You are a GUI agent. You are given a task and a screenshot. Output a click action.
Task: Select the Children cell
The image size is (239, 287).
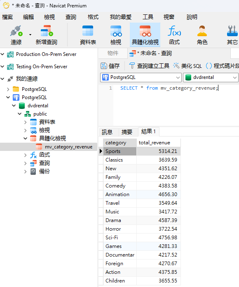point(120,281)
